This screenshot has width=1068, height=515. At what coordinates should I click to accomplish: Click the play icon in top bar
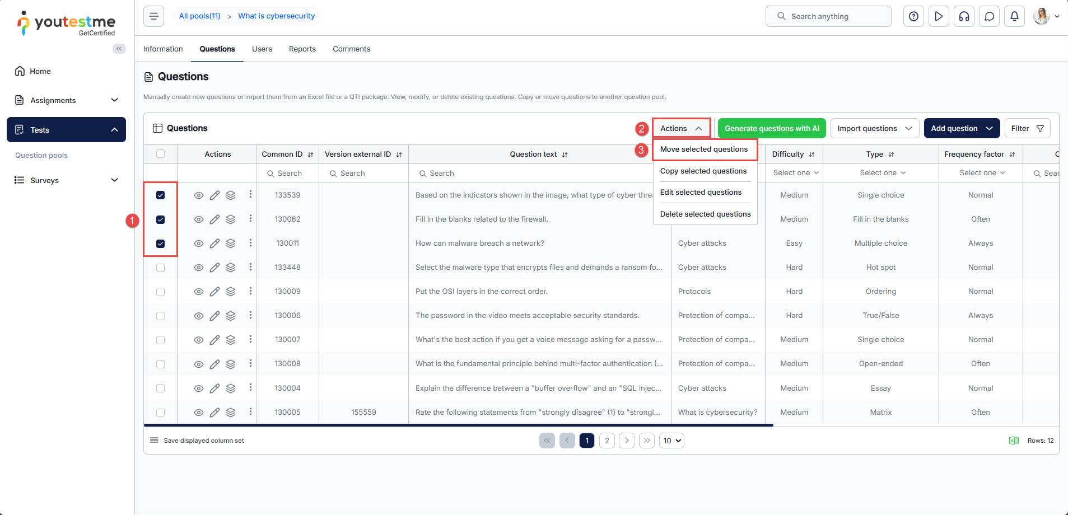coord(939,17)
